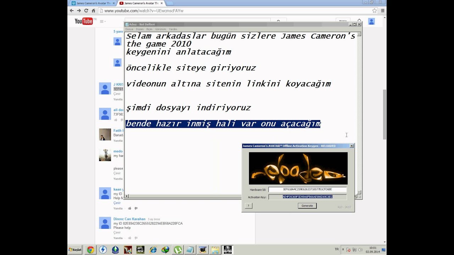The height and width of the screenshot is (255, 454).
Task: Click the YouTube address bar URL
Action: [144, 11]
